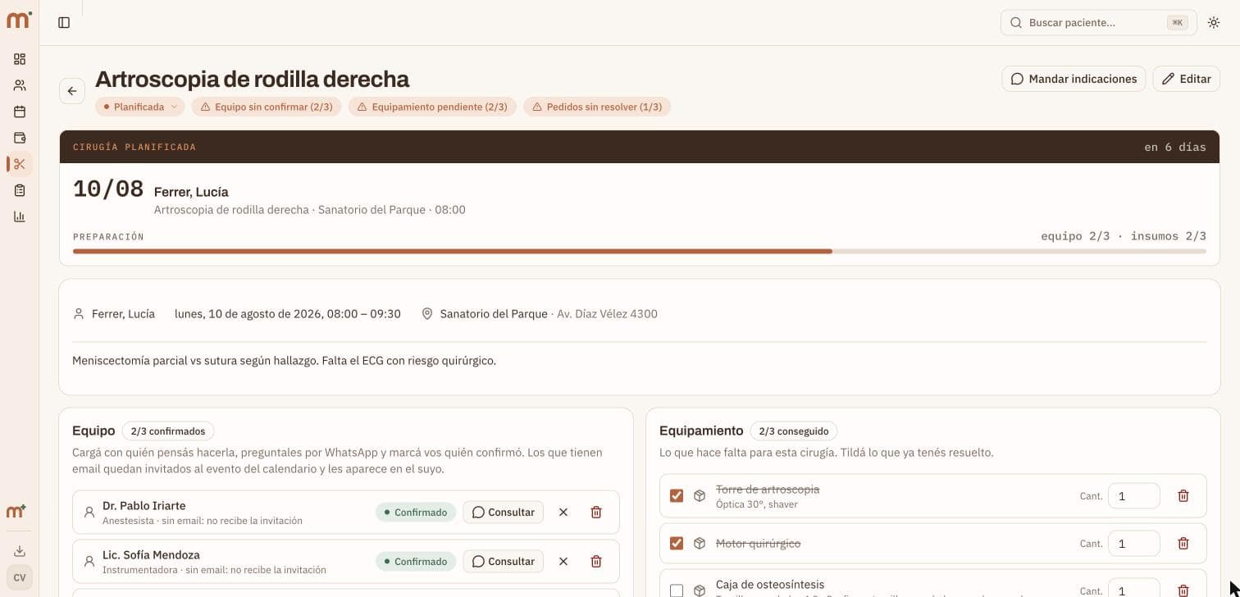Edit quantity field for Caja de osteosíntesis
This screenshot has height=597, width=1240.
[x=1133, y=589]
